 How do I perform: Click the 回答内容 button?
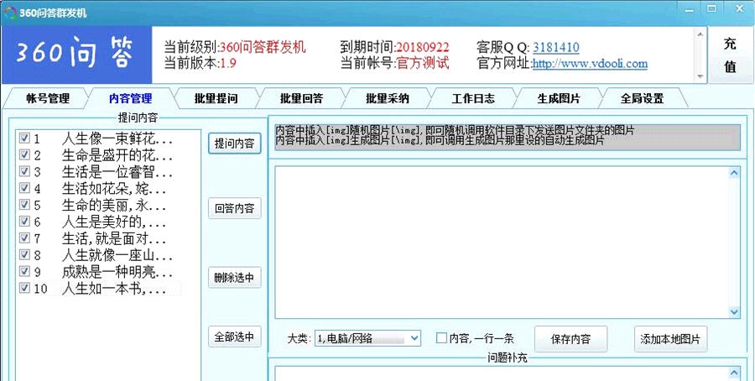(235, 209)
